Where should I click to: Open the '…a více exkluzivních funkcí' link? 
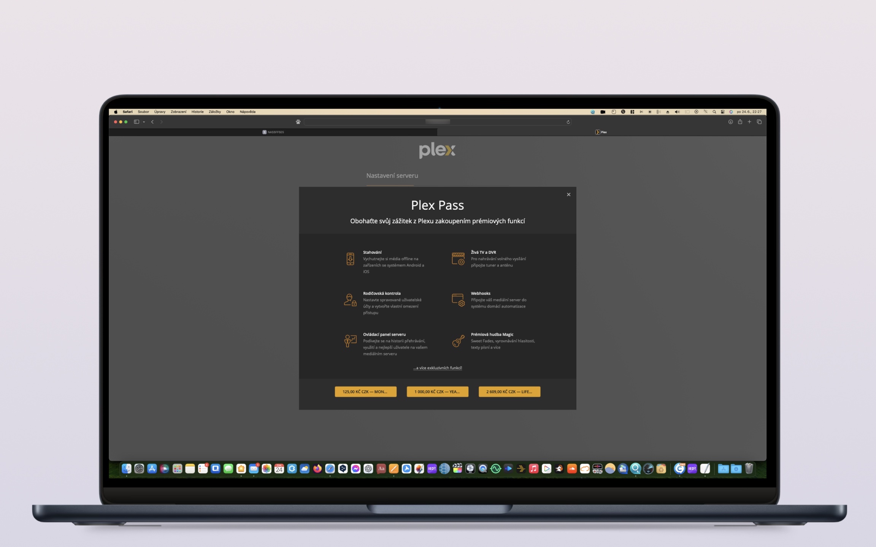click(x=437, y=368)
